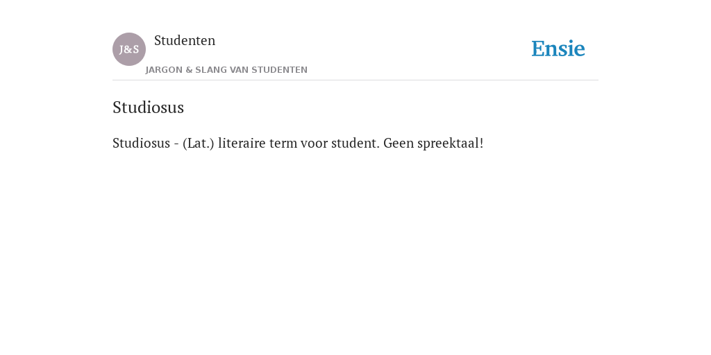Open the blue Ensie logo
The height and width of the screenshot is (355, 711).
click(558, 49)
